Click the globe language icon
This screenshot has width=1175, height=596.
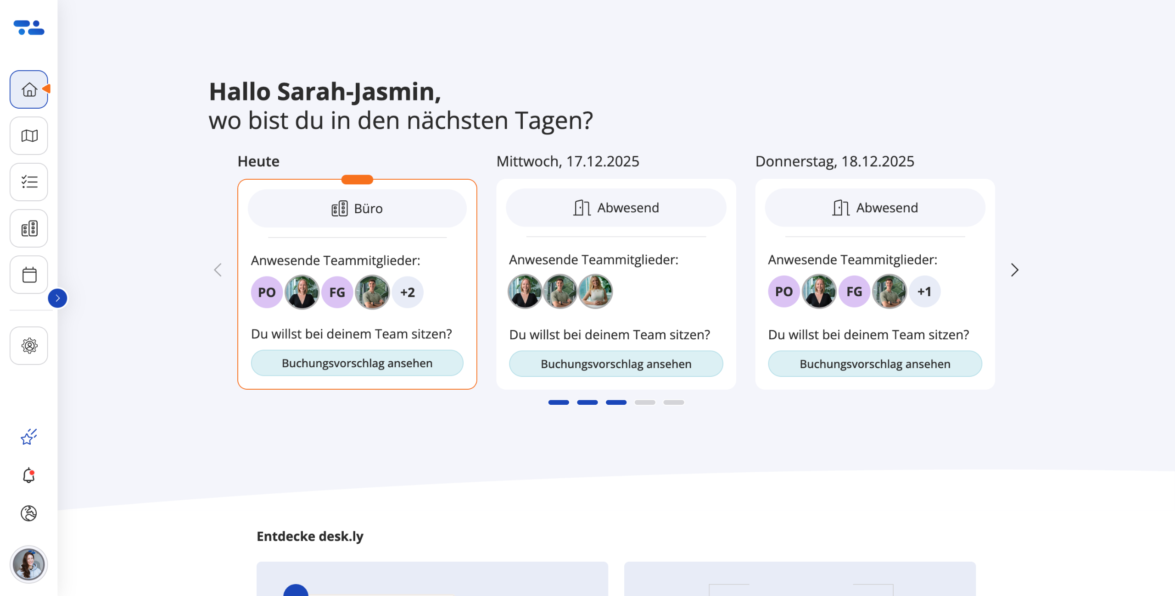point(29,513)
